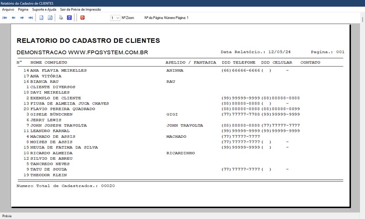Click row ANA FLAVIA MEIRELLES

[x=58, y=70]
